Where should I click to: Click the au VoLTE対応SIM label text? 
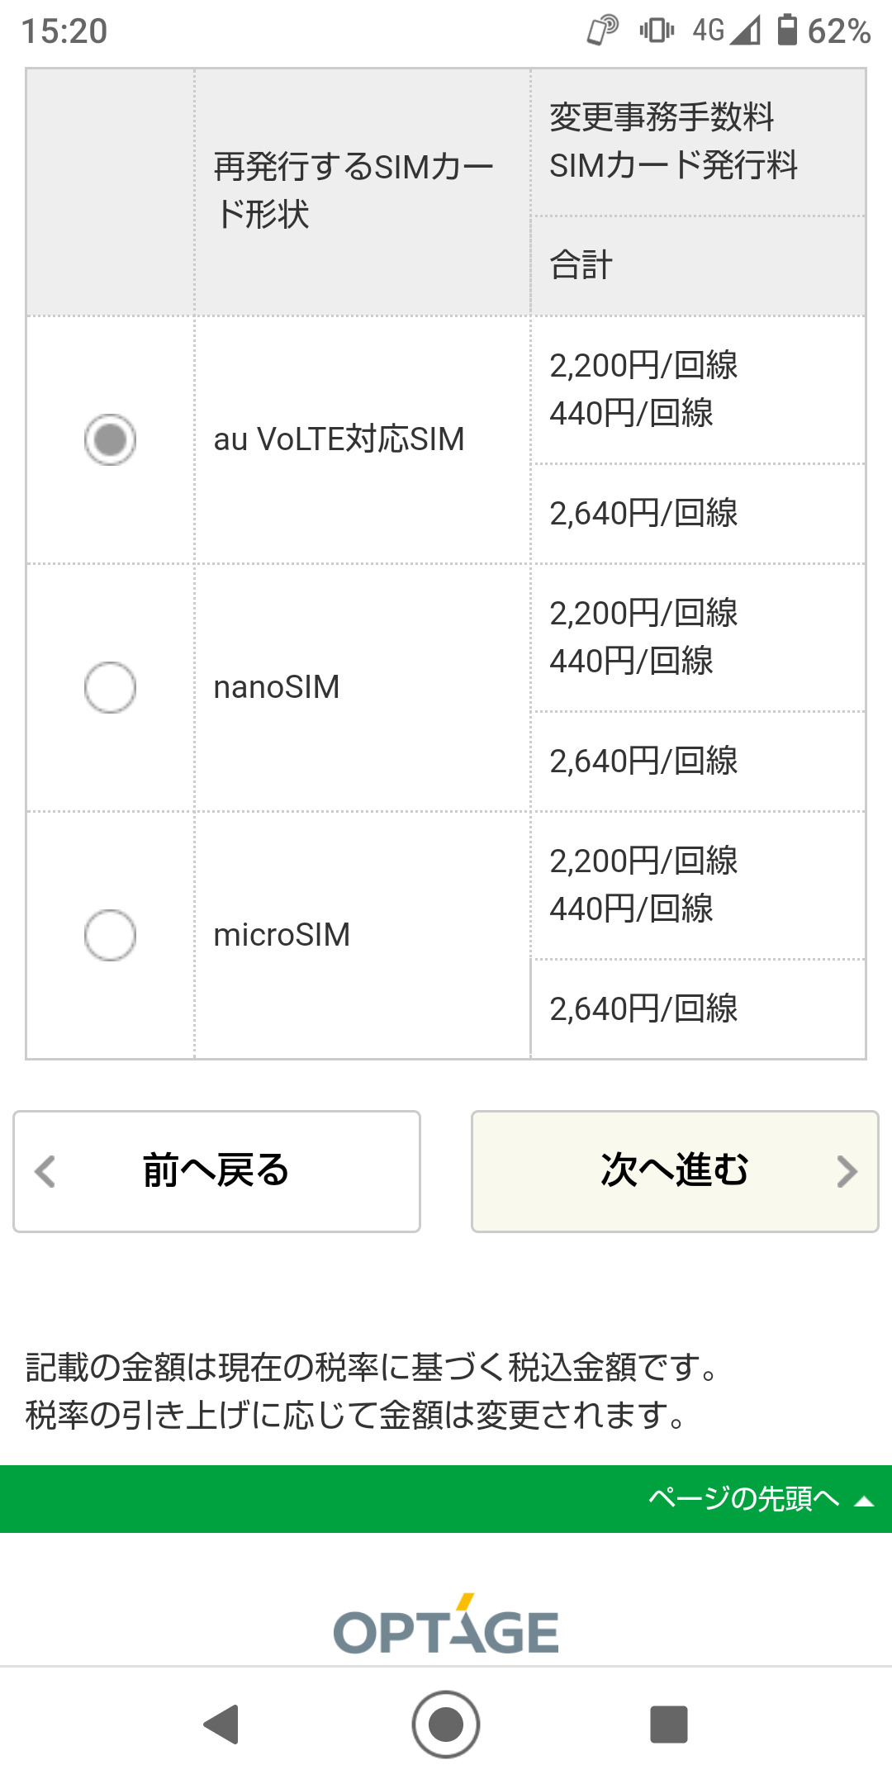pos(339,439)
